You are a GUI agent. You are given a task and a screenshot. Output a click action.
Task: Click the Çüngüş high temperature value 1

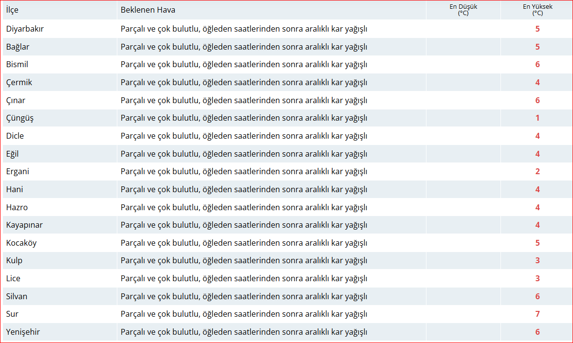537,118
